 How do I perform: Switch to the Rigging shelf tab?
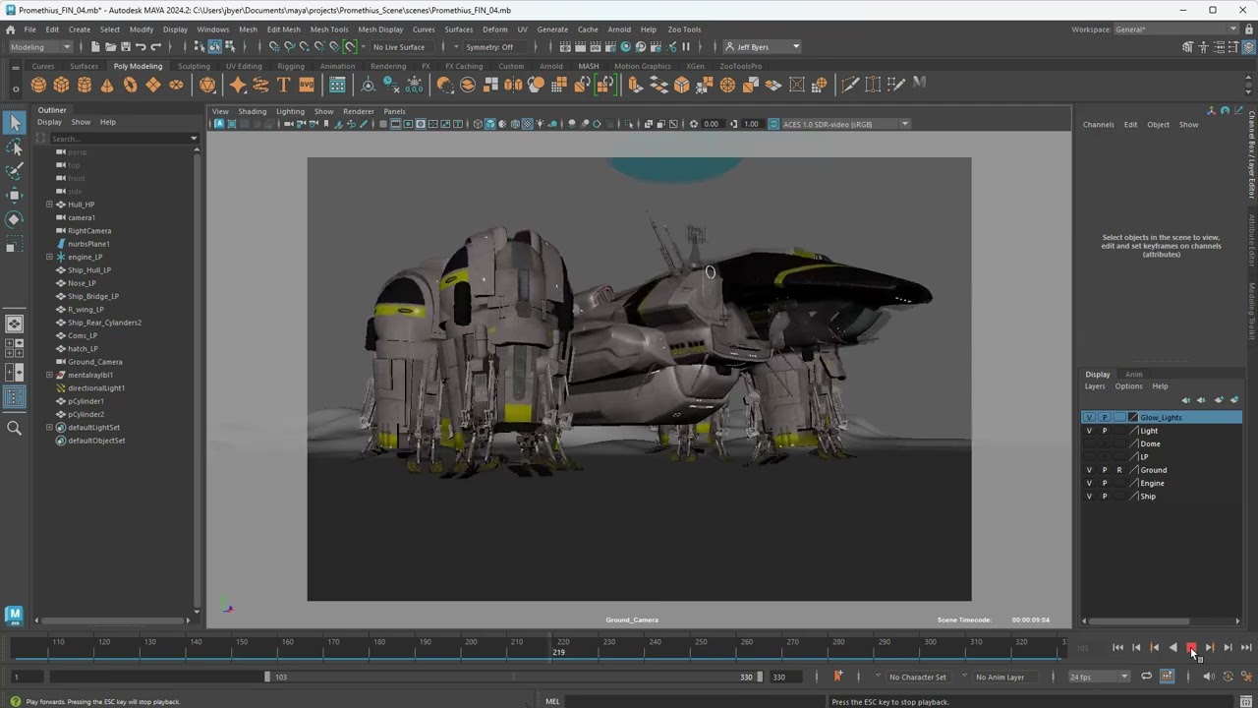click(291, 66)
